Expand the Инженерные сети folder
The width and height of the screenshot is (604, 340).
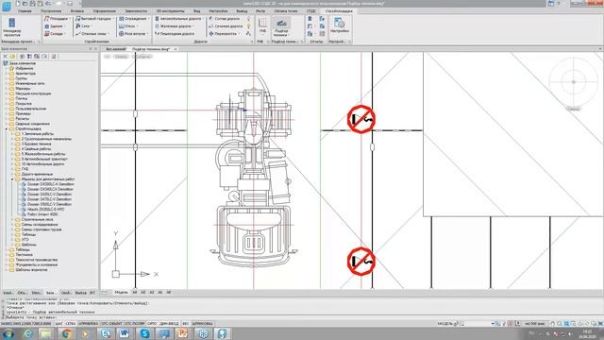pos(7,83)
